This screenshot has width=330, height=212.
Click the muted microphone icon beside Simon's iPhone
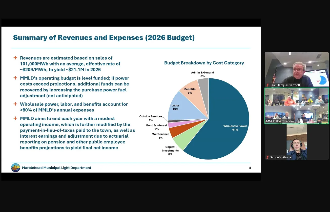pyautogui.click(x=267, y=157)
